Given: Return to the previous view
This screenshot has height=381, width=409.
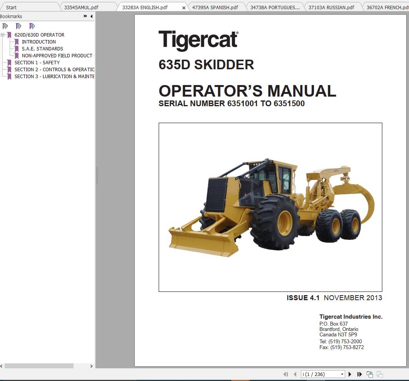Looking at the screenshot, I should pyautogui.click(x=370, y=374).
